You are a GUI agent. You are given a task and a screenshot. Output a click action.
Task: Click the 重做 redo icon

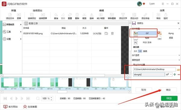[63, 15]
